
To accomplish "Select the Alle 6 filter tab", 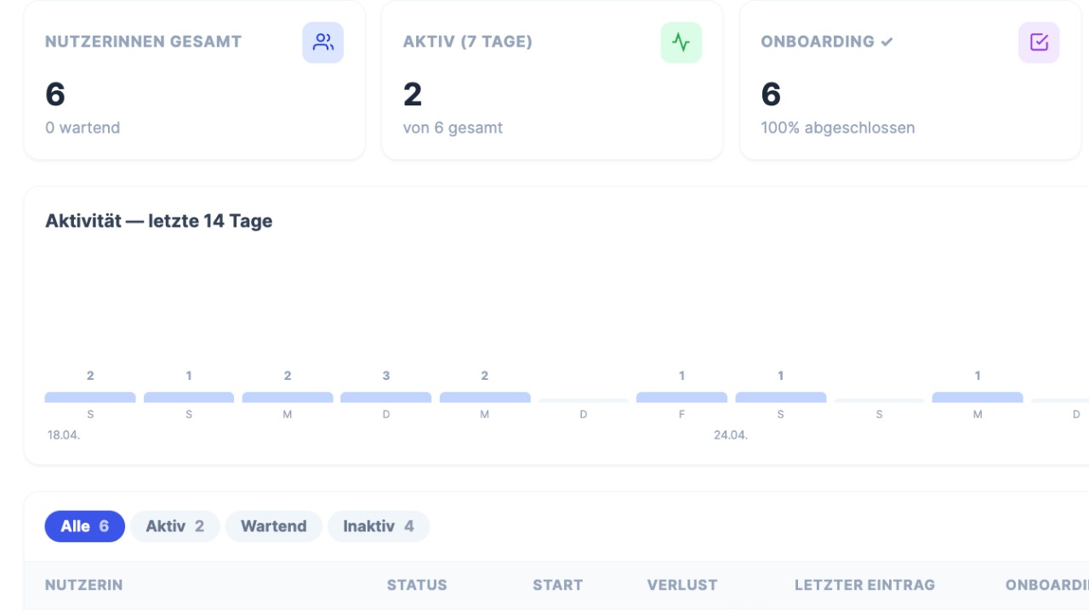I will [85, 526].
